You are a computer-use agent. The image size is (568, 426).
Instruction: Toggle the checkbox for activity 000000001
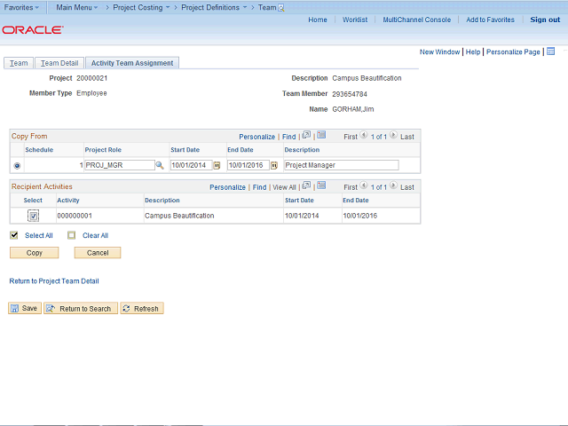(x=34, y=216)
